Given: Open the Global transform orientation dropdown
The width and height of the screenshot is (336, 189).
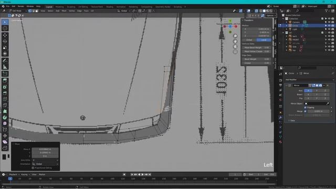Looking at the screenshot, I should click(x=124, y=10).
